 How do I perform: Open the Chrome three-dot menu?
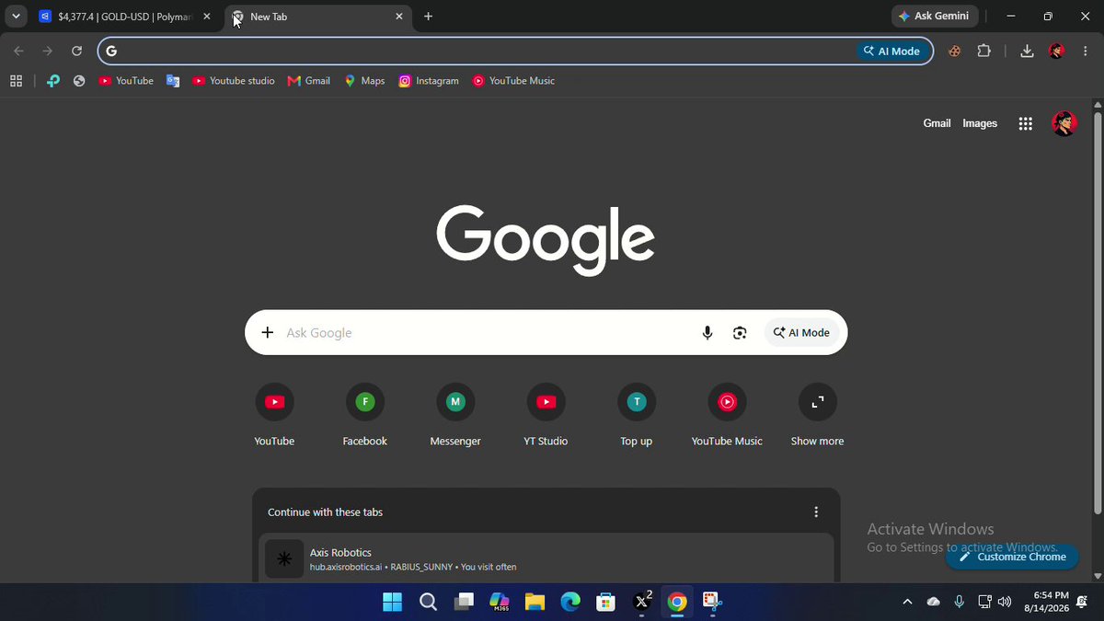(1086, 51)
